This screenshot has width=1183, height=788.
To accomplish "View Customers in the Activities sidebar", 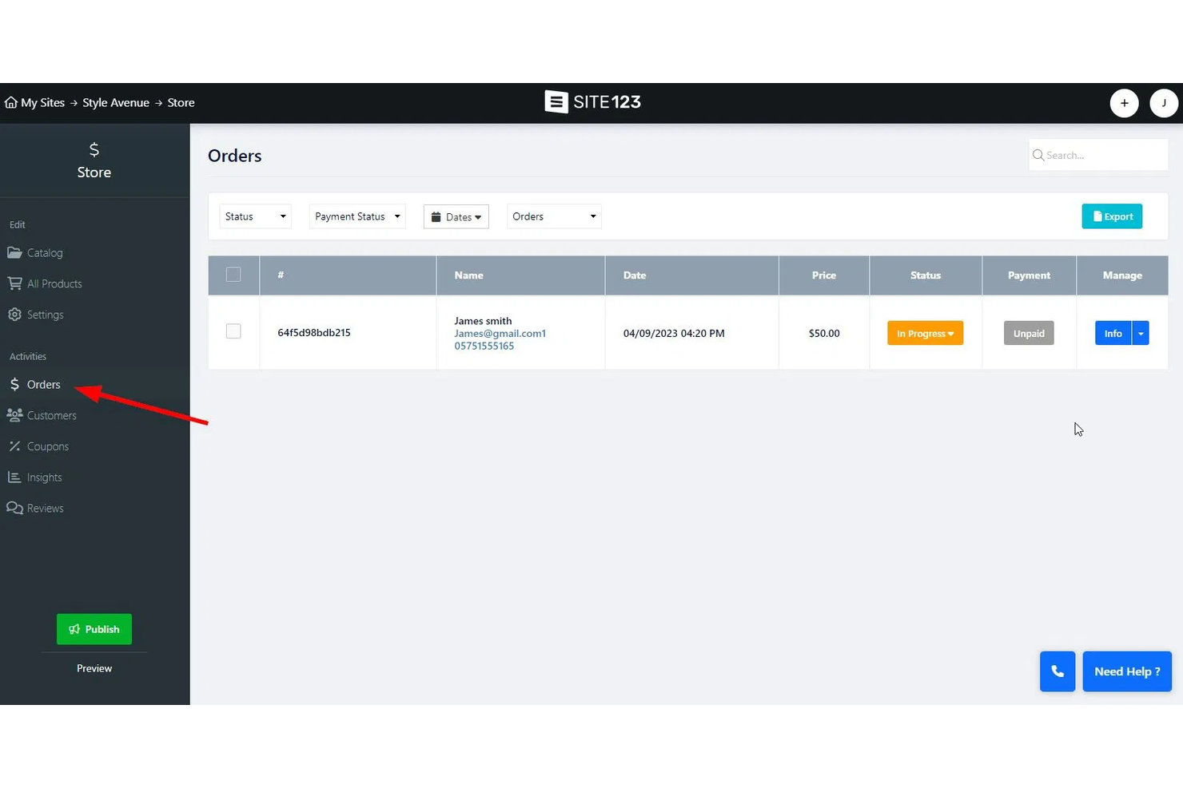I will tap(51, 415).
